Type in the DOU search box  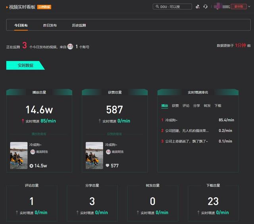point(175,7)
